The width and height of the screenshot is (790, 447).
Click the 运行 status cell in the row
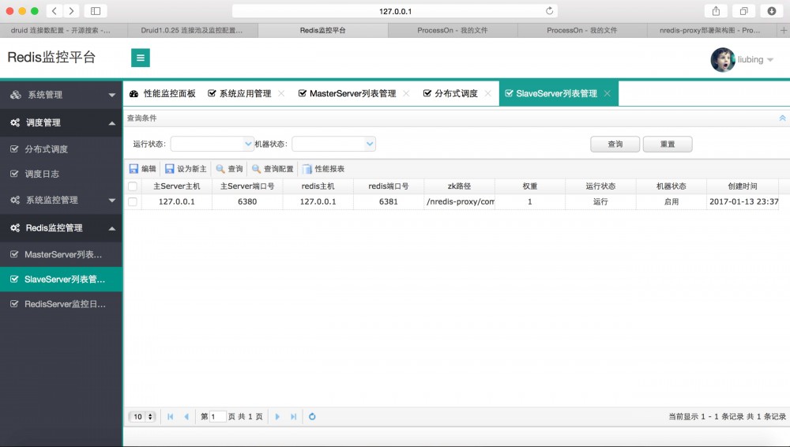point(600,201)
